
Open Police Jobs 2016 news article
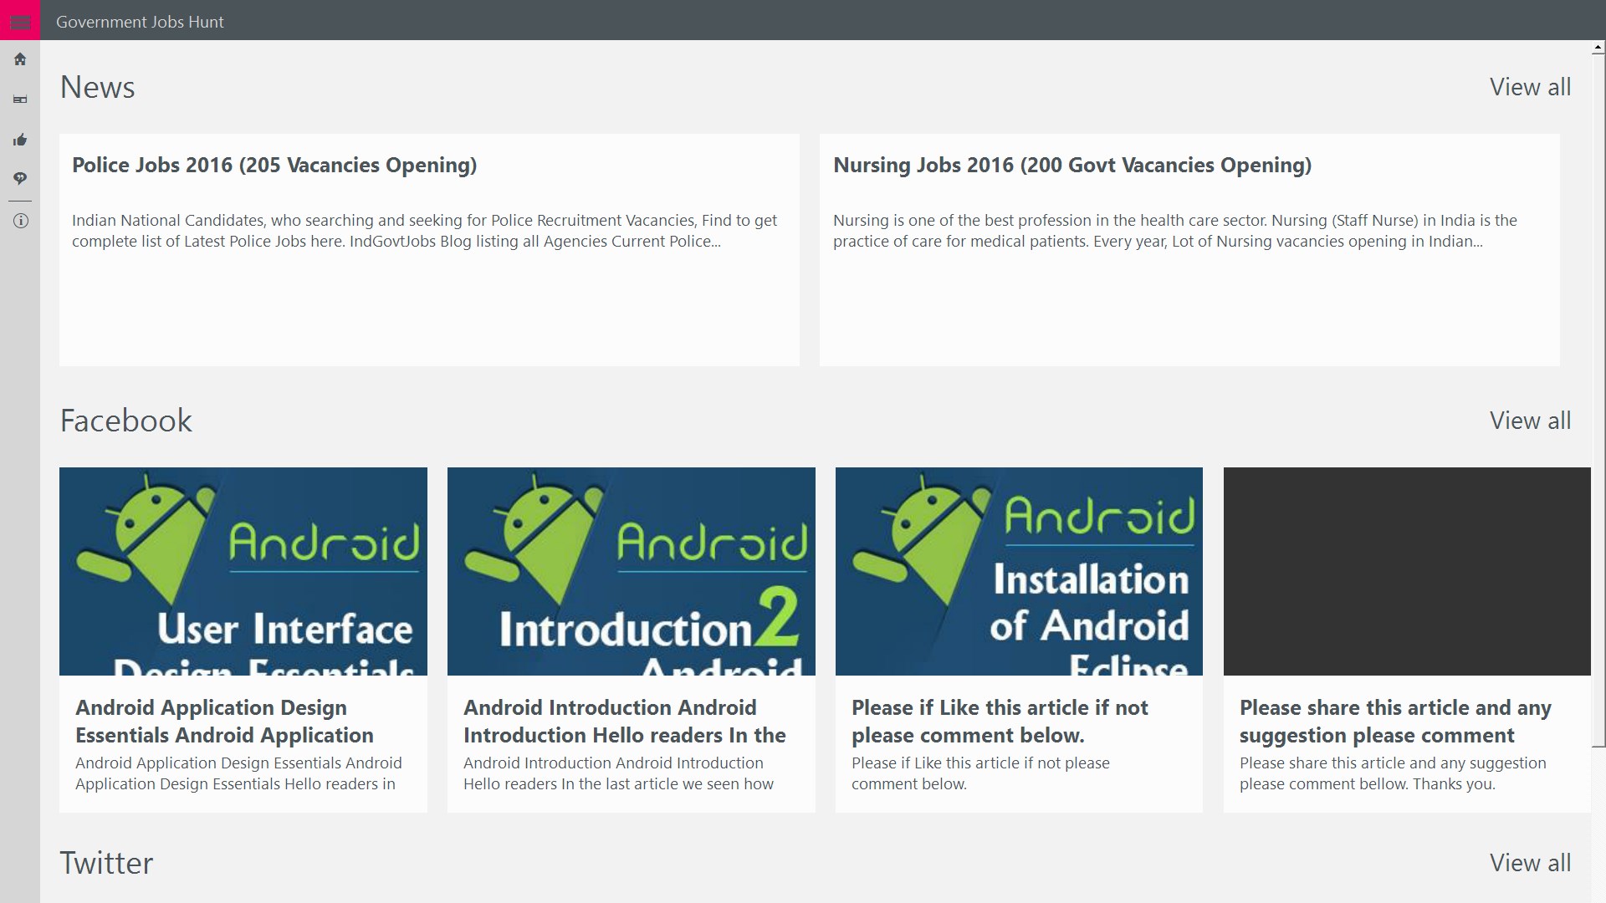point(274,166)
